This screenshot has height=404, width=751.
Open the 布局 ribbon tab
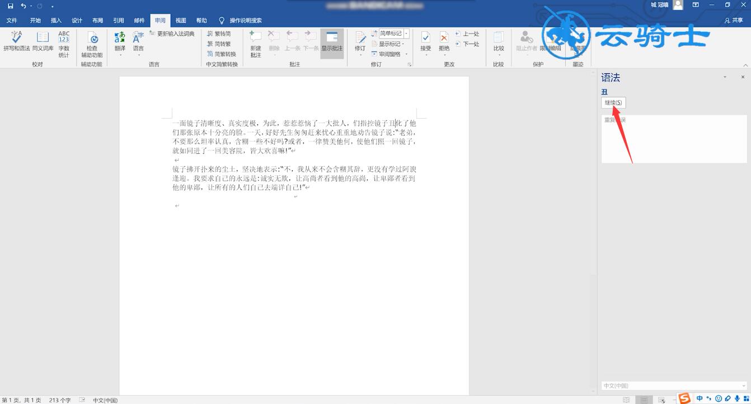coord(98,21)
